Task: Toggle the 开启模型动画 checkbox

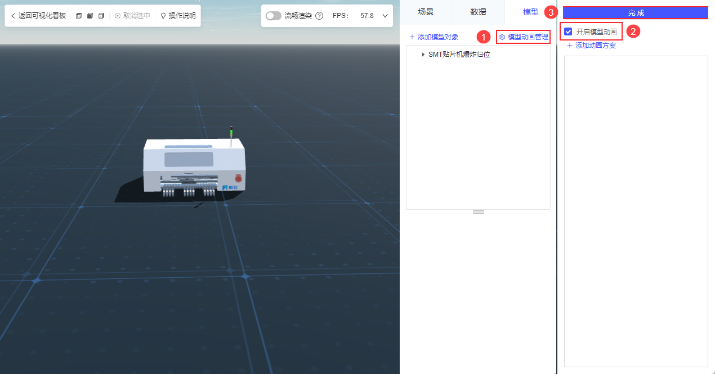Action: 568,31
